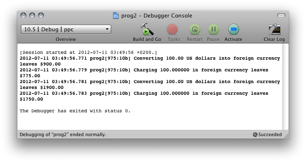Click the window title "prog2 – Debugger Console"

tap(157, 15)
